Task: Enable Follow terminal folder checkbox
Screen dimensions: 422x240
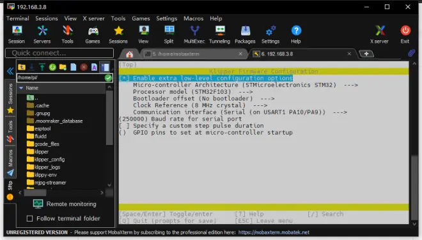Action: (29, 218)
